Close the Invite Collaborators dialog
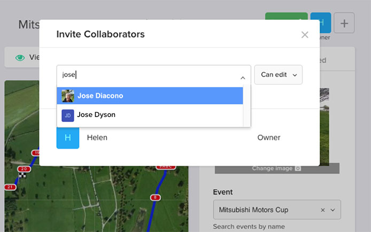371x232 pixels. (x=305, y=35)
